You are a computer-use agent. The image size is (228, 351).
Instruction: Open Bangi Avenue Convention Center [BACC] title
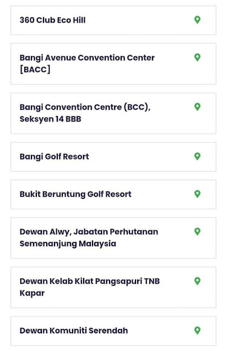coord(87,64)
